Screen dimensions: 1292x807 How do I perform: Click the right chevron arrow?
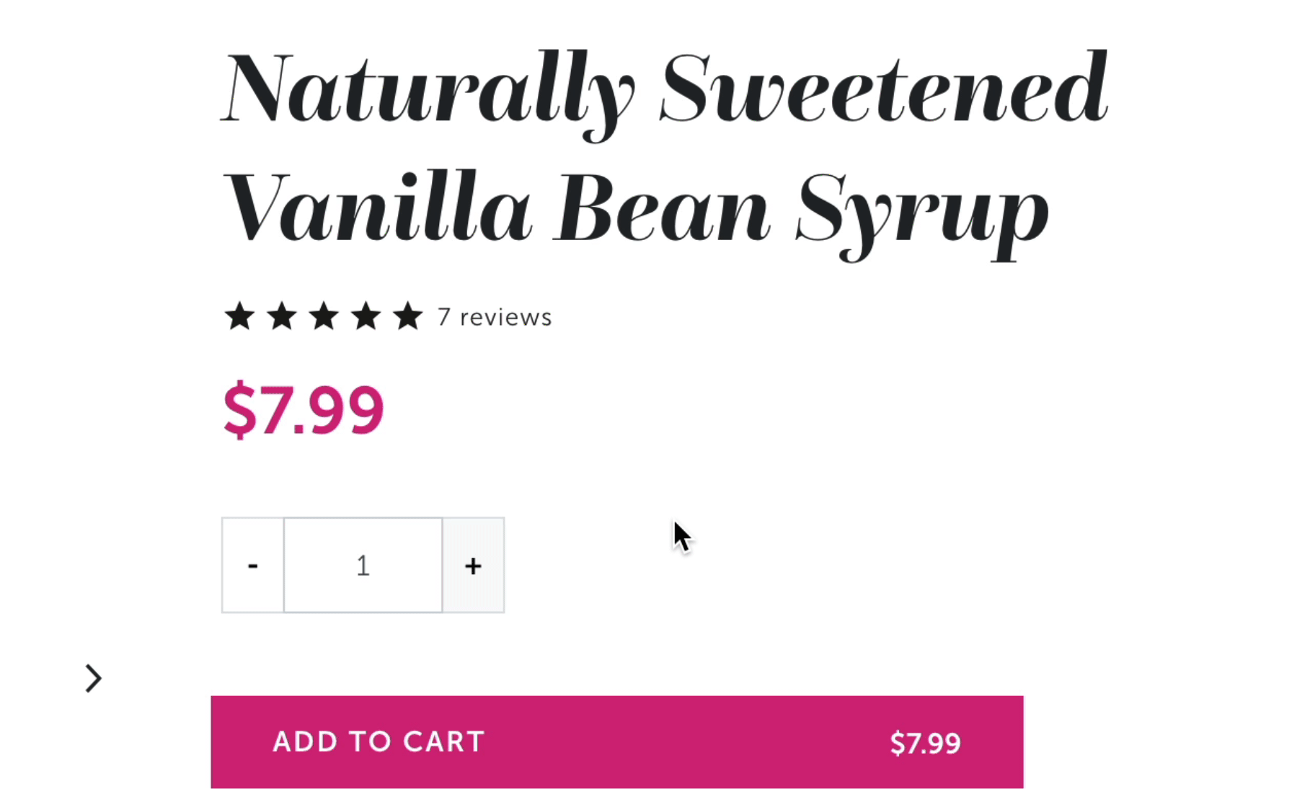93,678
